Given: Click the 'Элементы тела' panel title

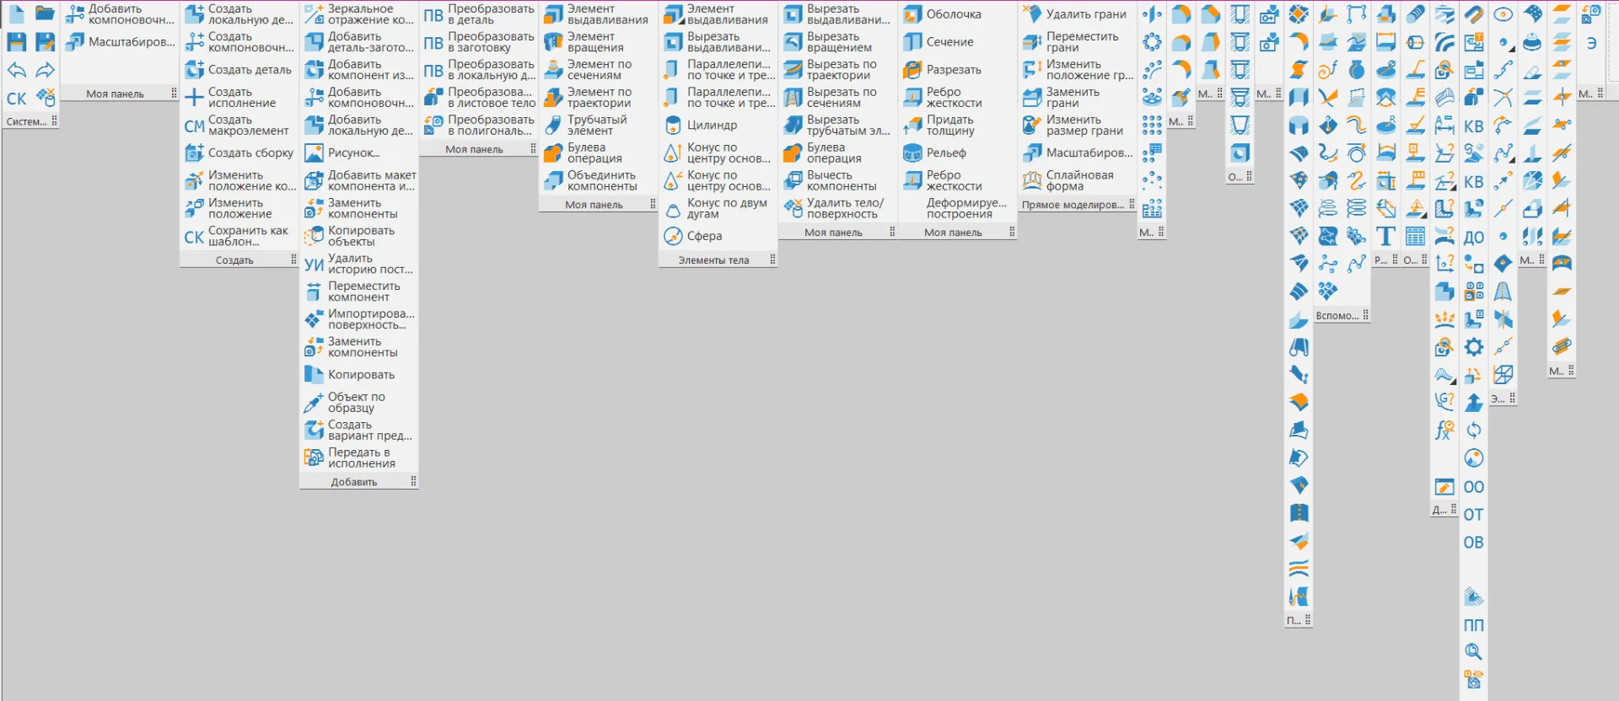Looking at the screenshot, I should (713, 260).
